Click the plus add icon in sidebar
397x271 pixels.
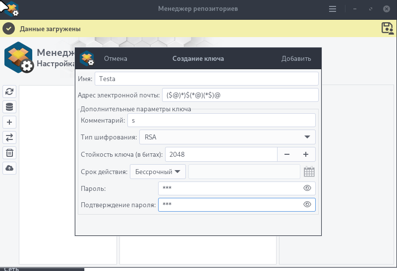tap(9, 122)
